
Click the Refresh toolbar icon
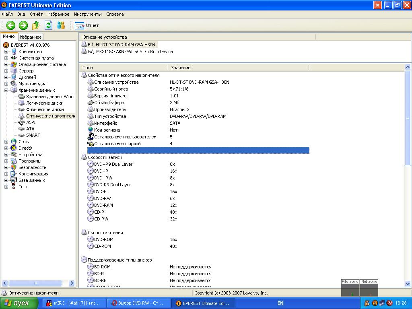coord(48,25)
